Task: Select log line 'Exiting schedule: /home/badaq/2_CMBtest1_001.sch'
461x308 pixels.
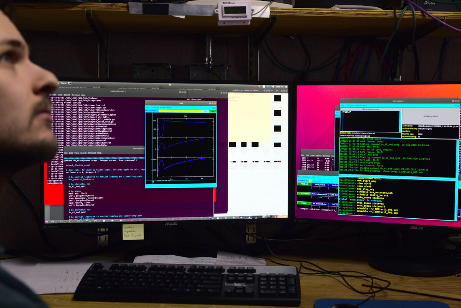Action: (x=381, y=172)
